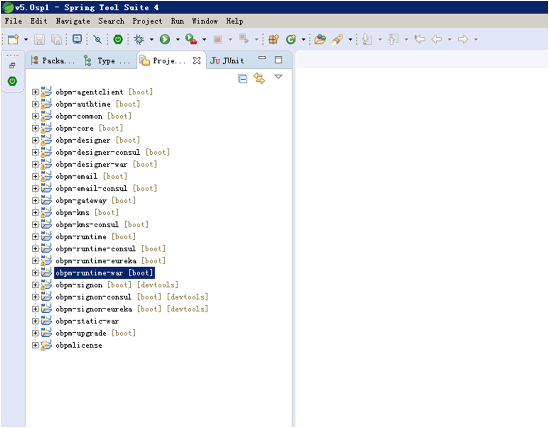This screenshot has width=549, height=428.
Task: Click the Open Type folder icon
Action: coord(321,39)
